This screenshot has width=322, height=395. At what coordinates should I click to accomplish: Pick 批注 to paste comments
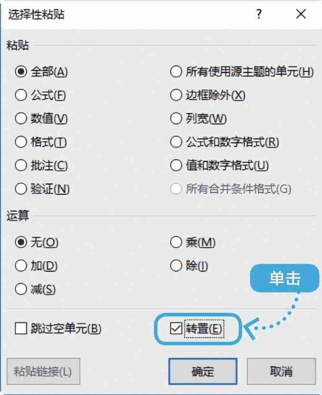point(21,166)
